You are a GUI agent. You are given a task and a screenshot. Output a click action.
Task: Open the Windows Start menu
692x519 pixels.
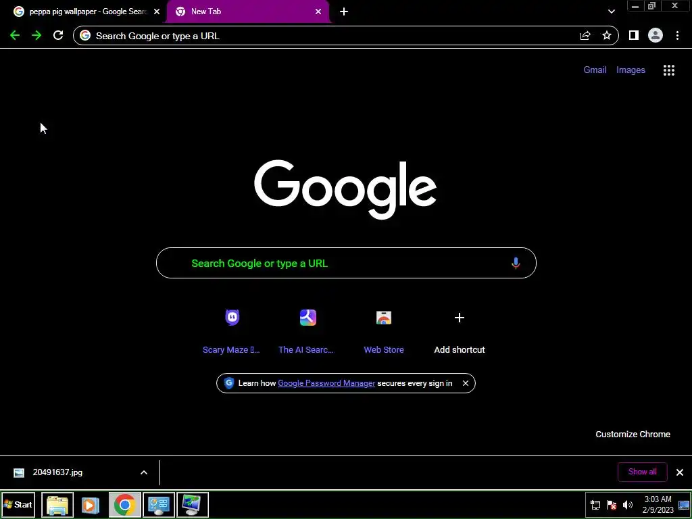tap(18, 505)
